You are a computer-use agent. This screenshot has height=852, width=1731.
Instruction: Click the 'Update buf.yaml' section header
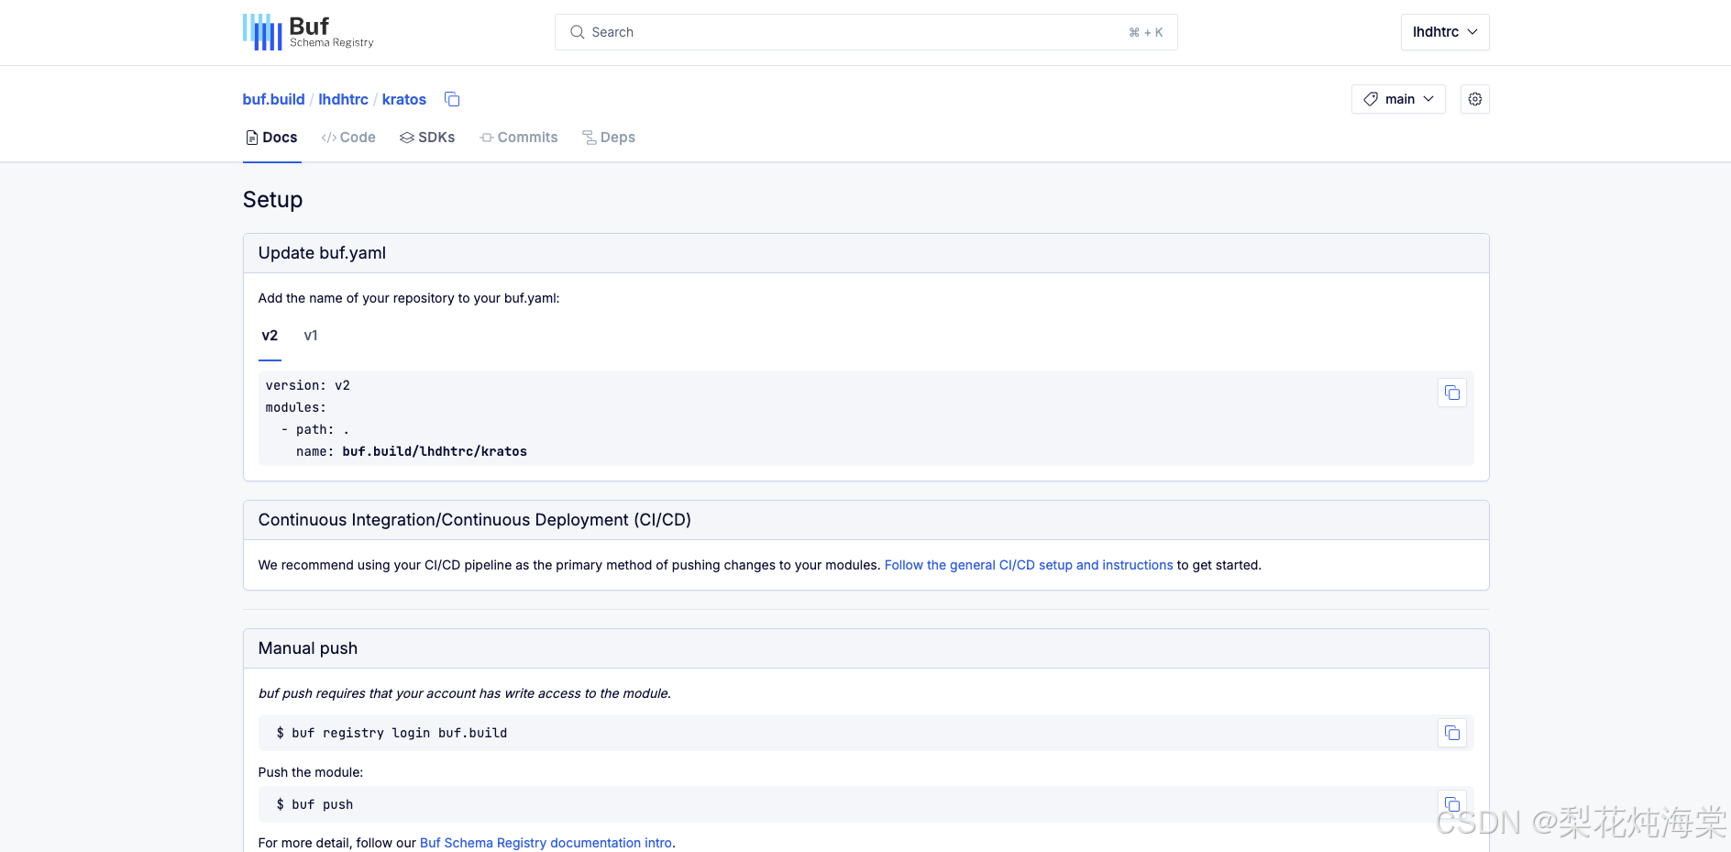[865, 253]
